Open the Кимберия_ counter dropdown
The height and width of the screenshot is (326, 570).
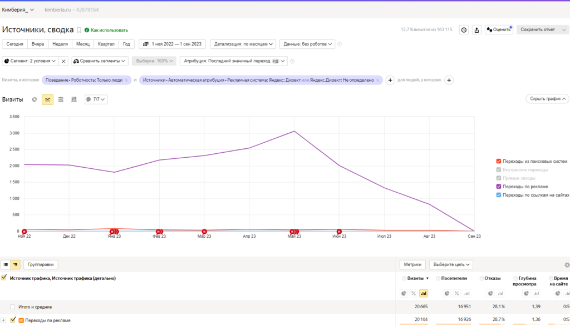[x=18, y=10]
